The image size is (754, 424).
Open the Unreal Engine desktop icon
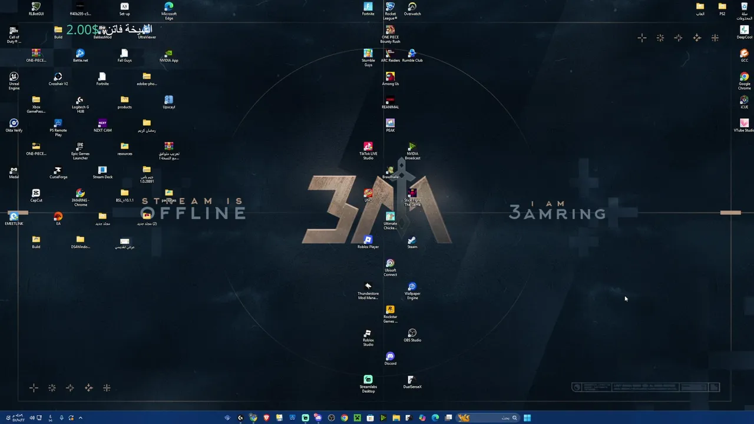(x=14, y=81)
